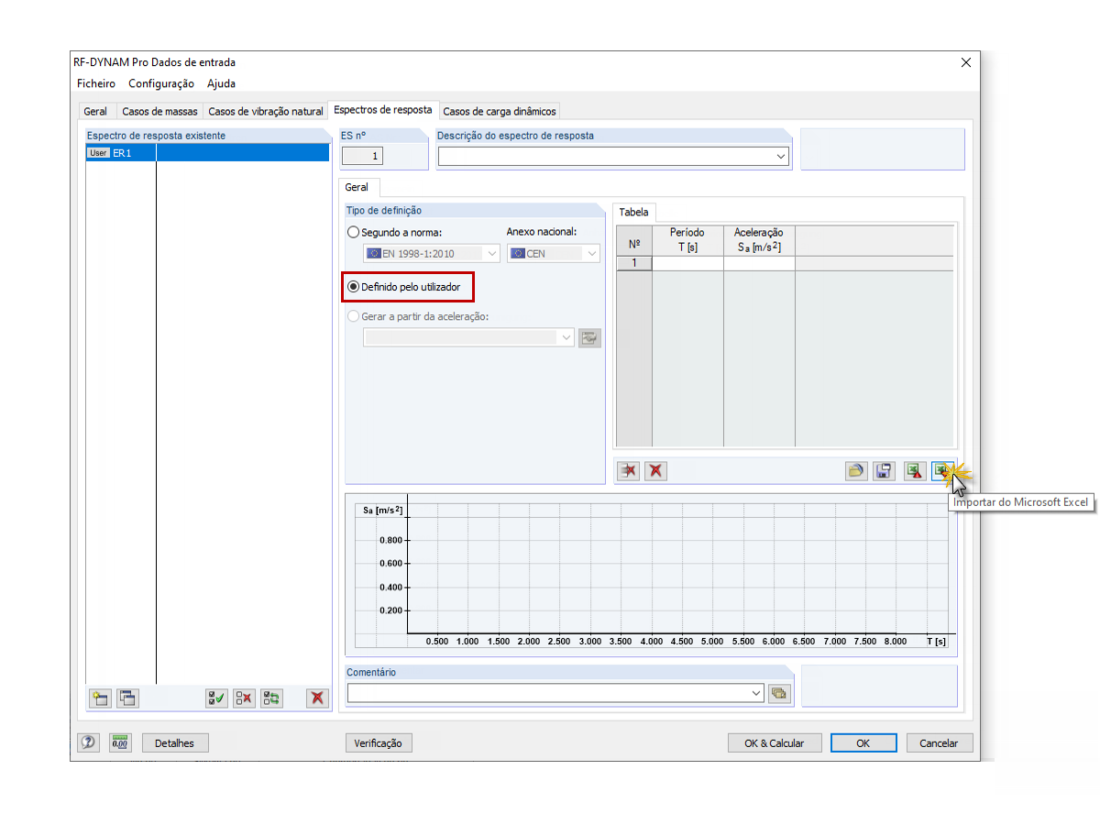Export the table to Microsoft Excel
Viewport: 1100px width, 825px height.
914,470
